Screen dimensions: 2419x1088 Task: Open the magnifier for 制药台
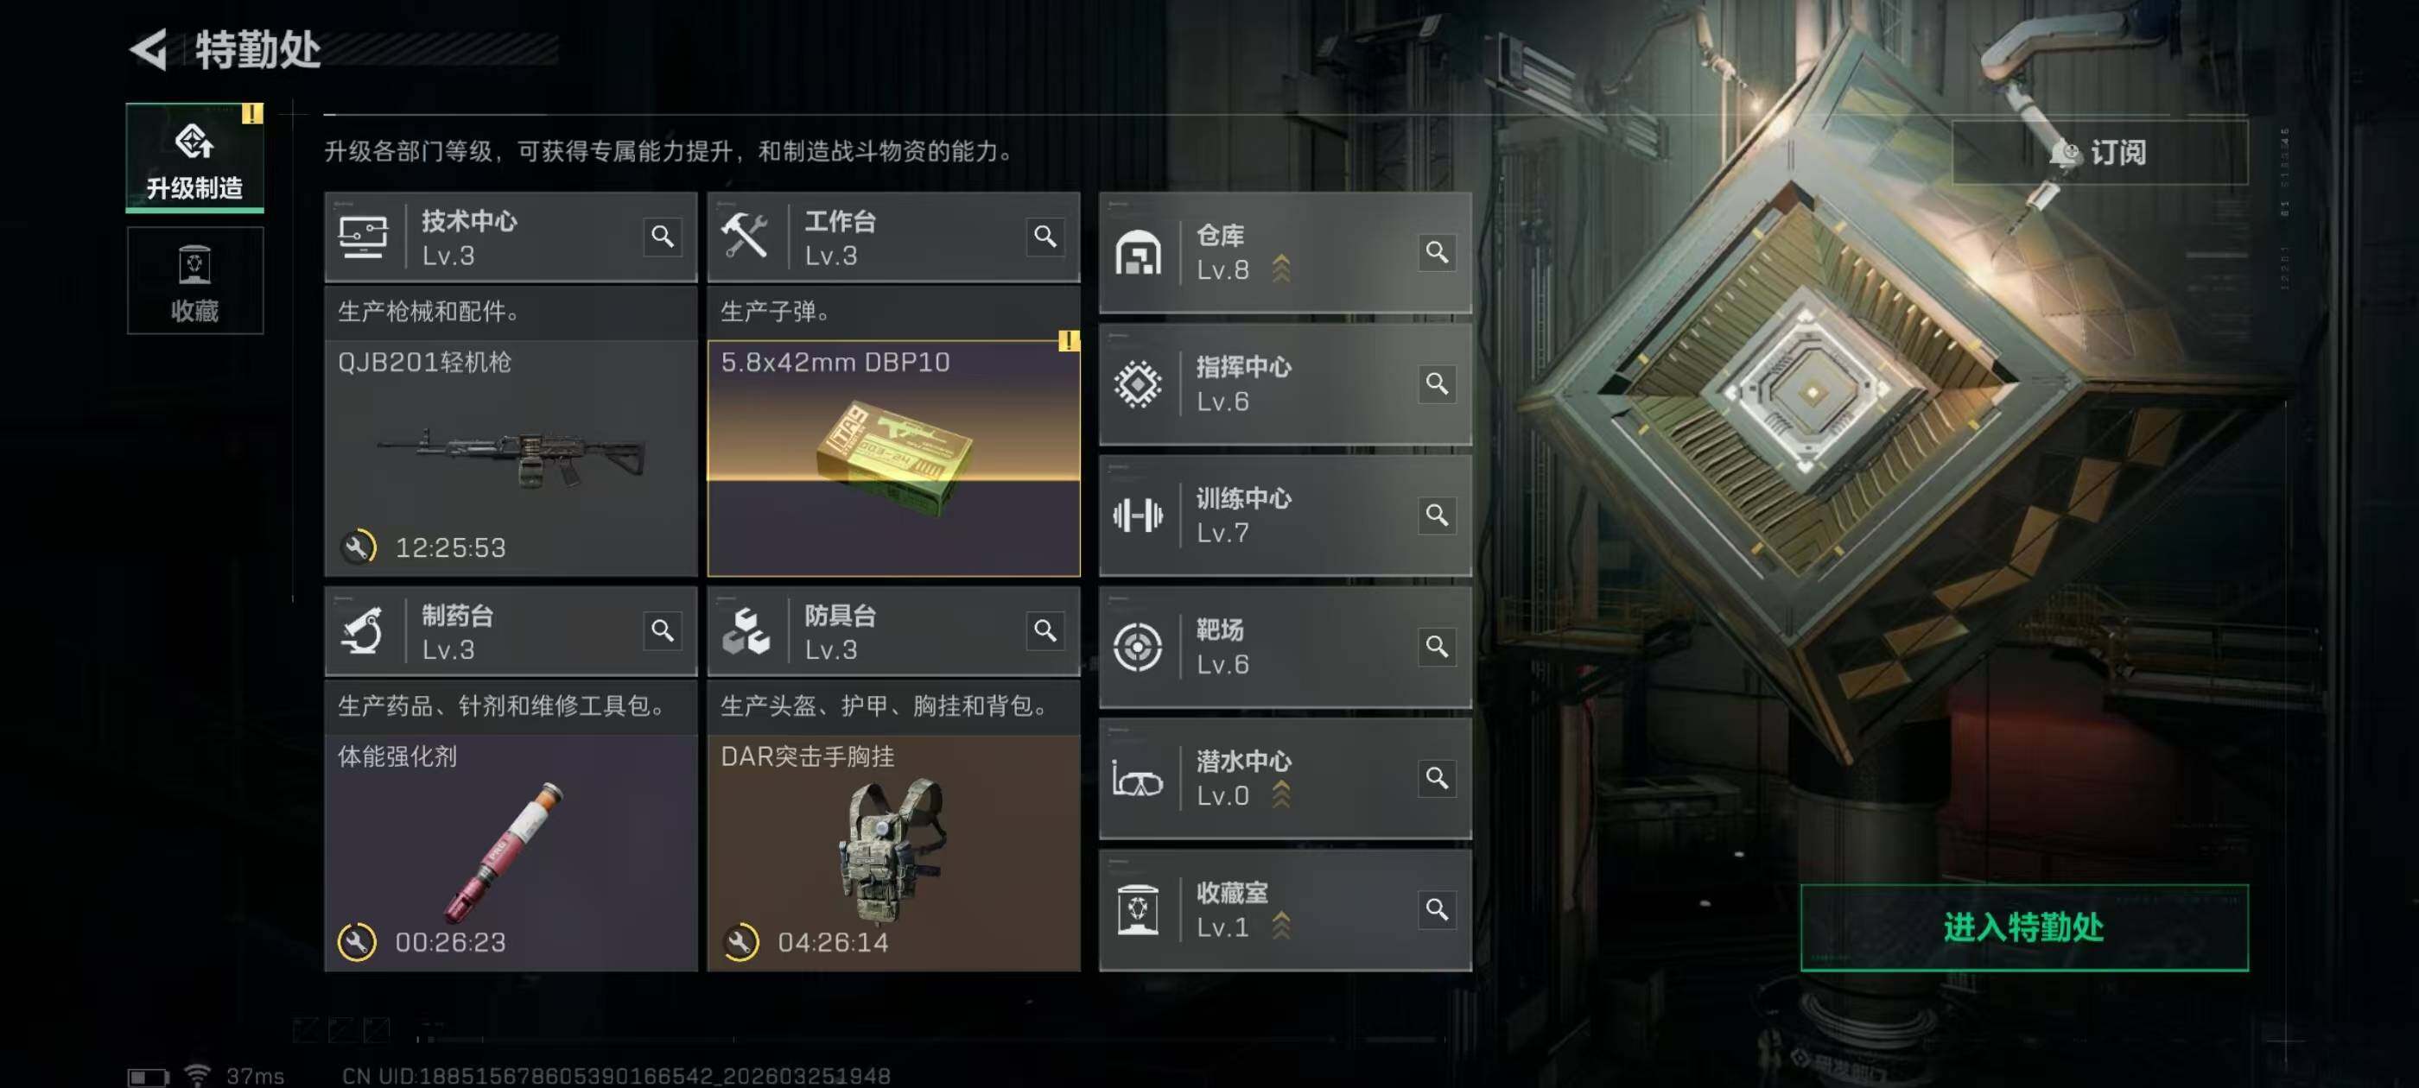tap(663, 631)
